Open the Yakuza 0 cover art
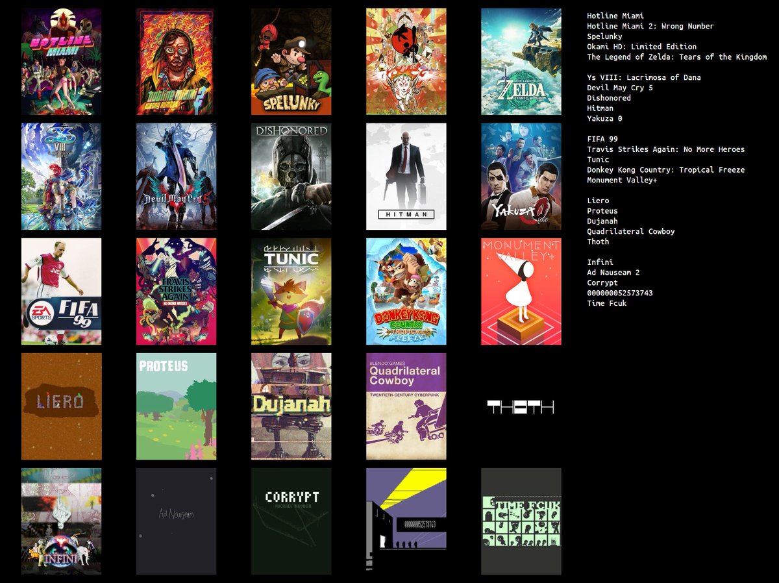Viewport: 779px width, 583px height. point(521,177)
